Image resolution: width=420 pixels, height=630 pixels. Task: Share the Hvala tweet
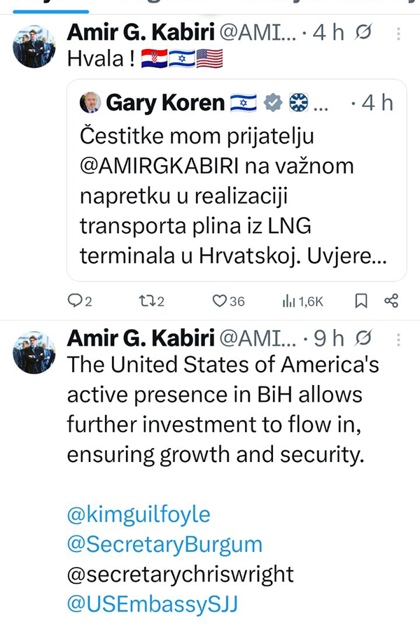coord(391,301)
